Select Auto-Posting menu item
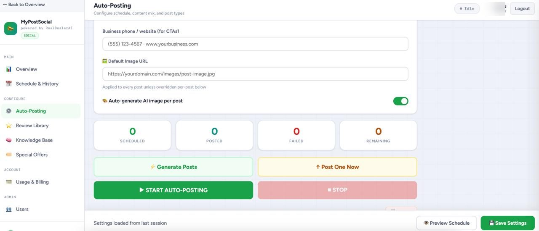539x231 pixels. (x=41, y=111)
